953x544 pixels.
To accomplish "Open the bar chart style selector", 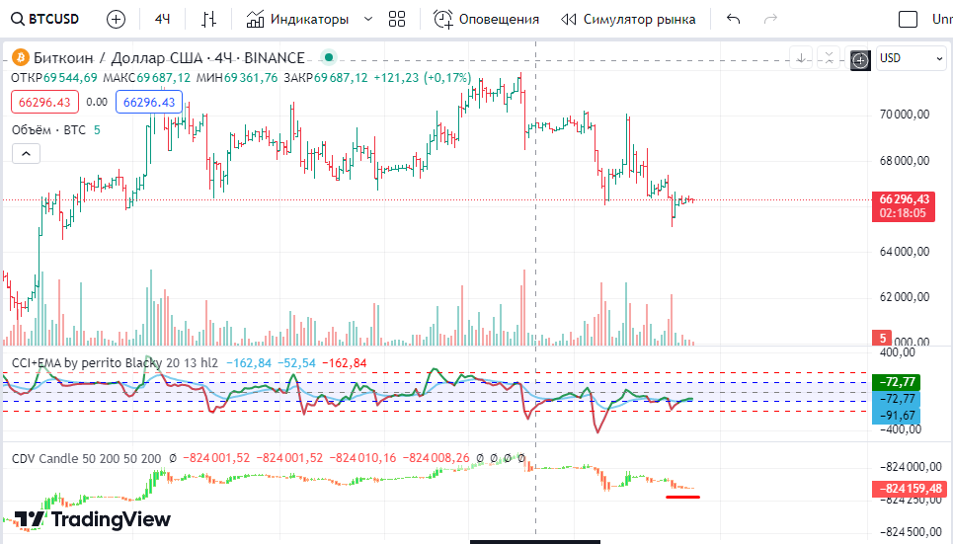I will (x=208, y=20).
